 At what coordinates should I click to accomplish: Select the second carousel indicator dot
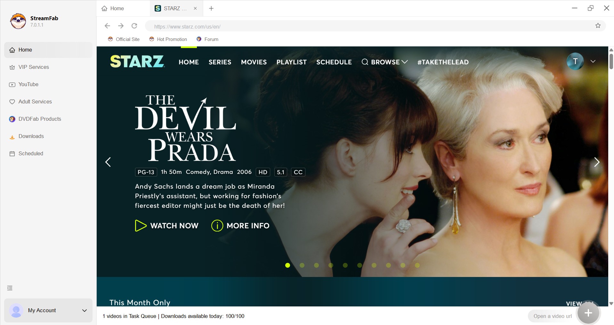tap(302, 265)
